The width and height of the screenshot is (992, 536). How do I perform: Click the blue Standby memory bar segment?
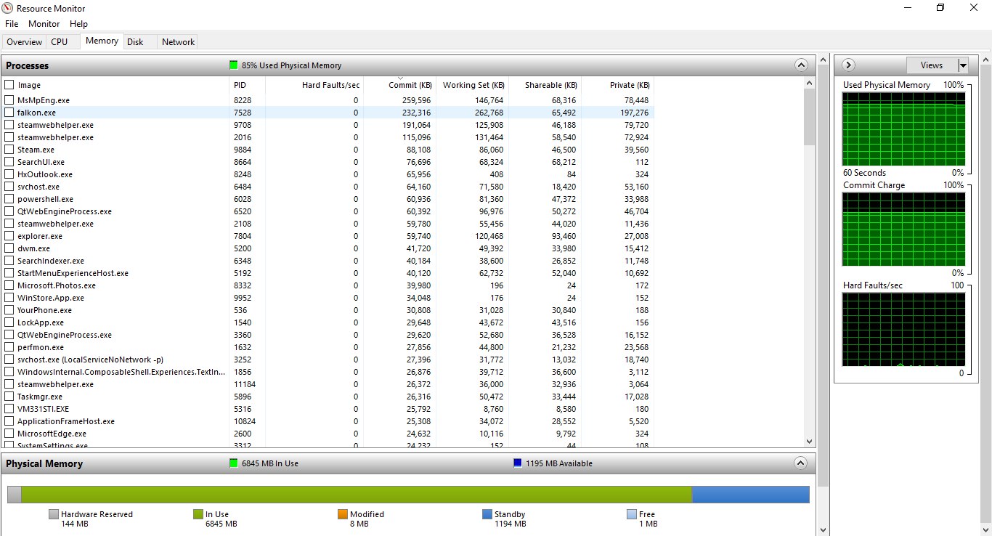point(751,494)
